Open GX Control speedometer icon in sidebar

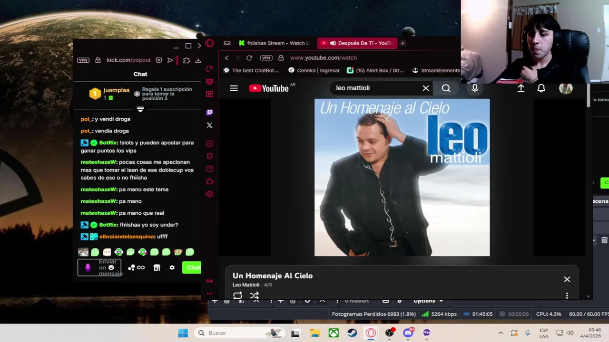209,69
